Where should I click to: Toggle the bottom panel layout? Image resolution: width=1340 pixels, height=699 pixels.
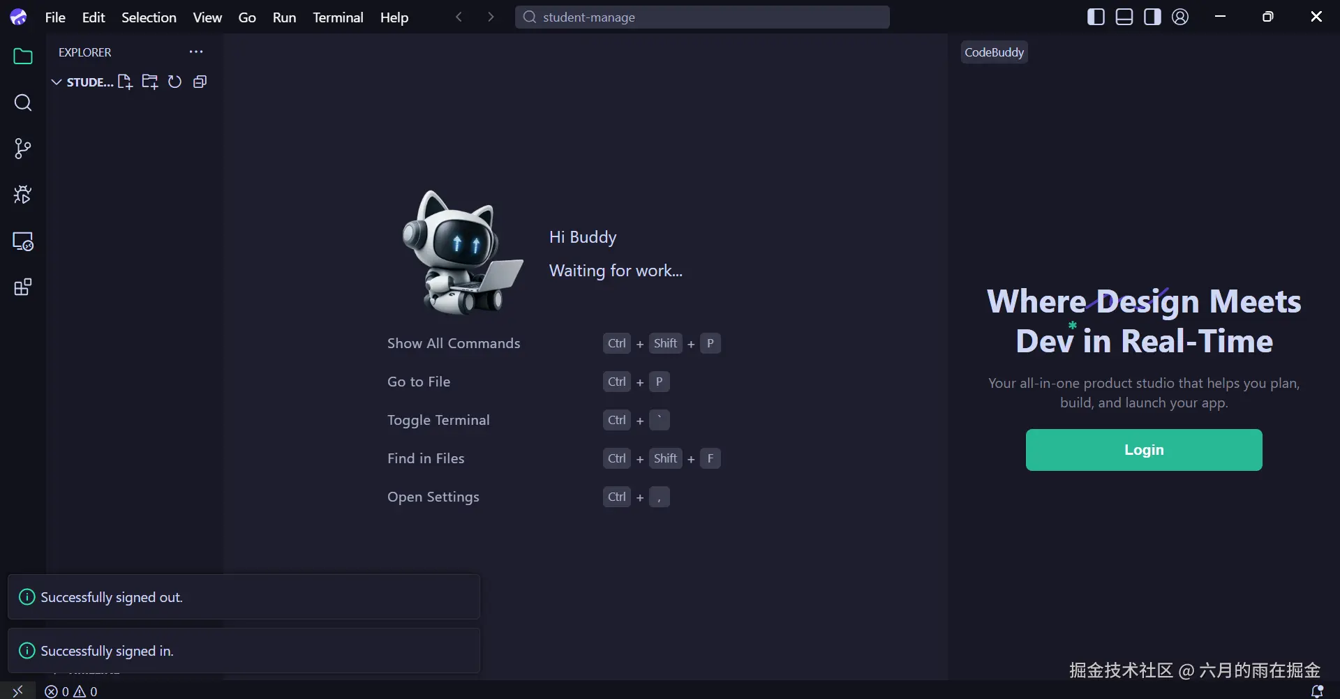pos(1124,17)
